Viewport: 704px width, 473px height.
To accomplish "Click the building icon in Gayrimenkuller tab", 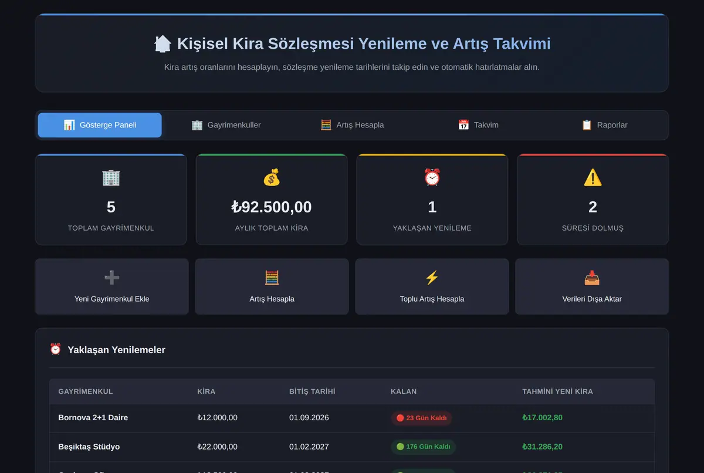I will pyautogui.click(x=197, y=125).
